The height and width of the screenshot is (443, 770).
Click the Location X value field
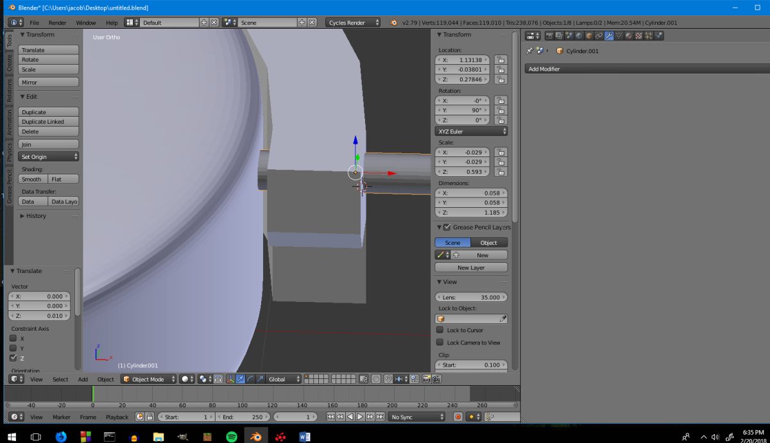[x=463, y=60]
